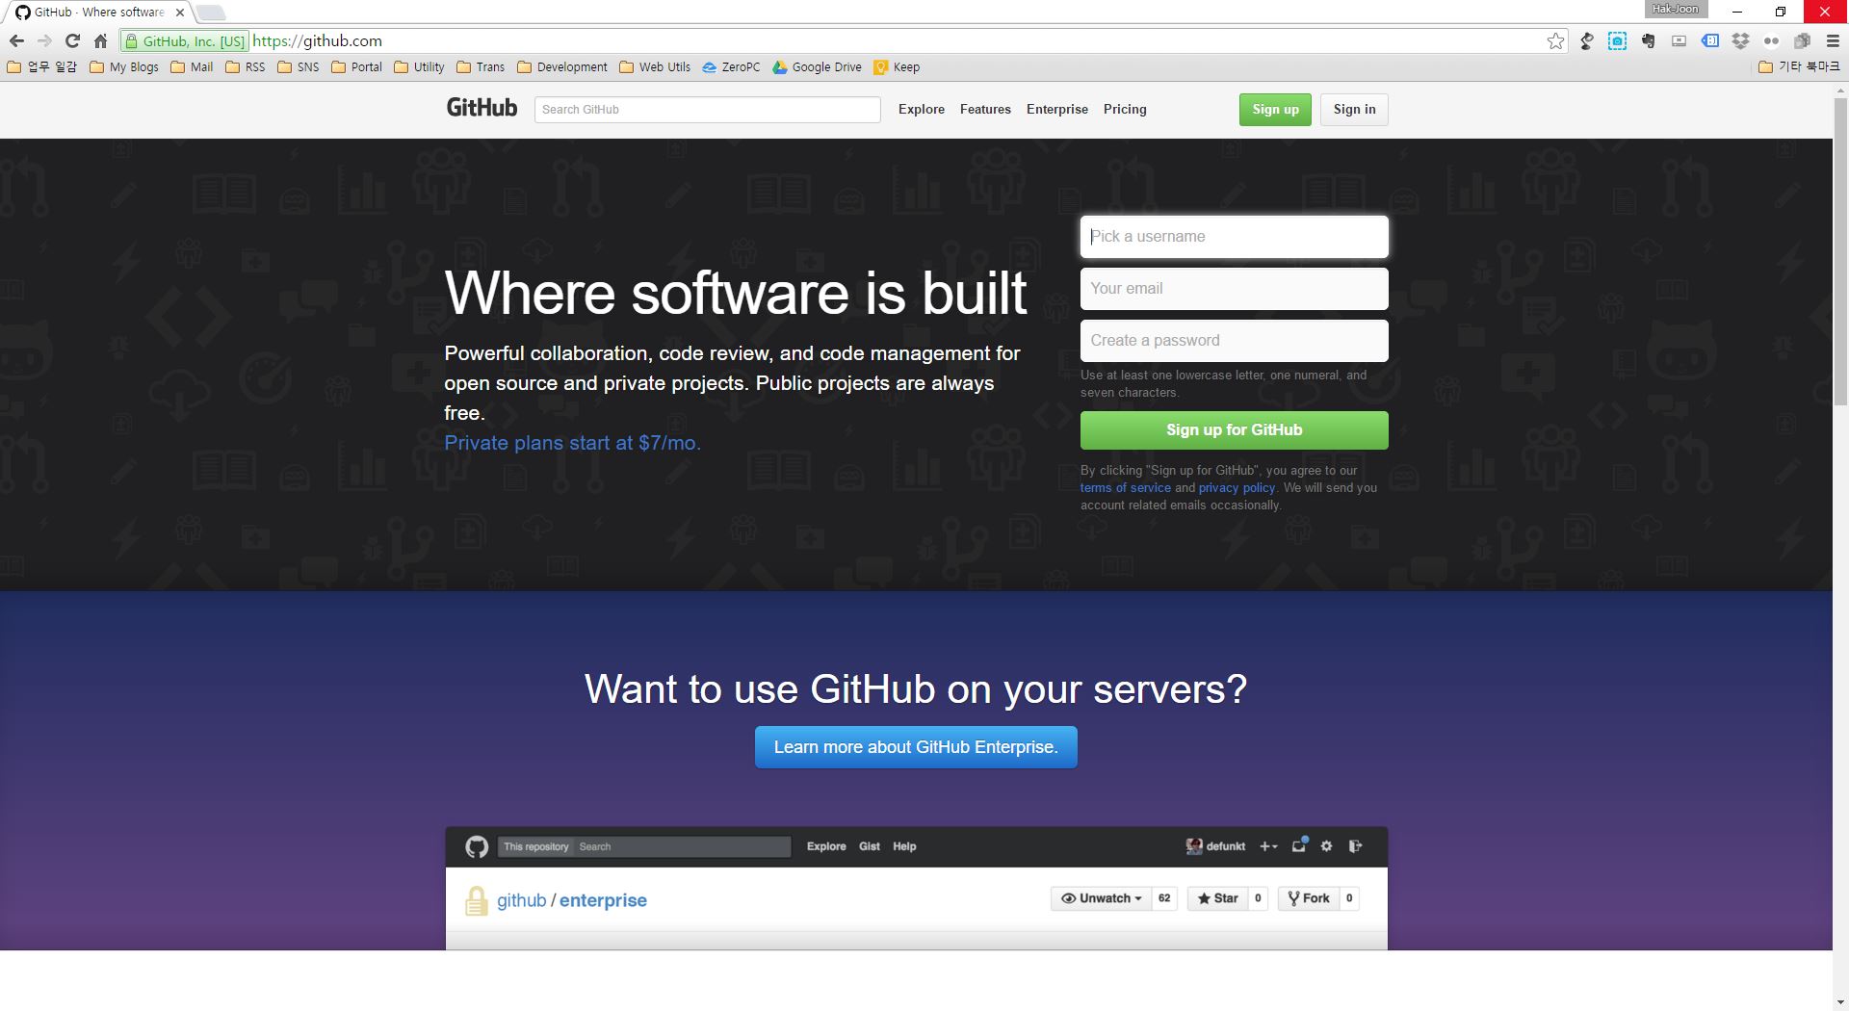Open the Portal bookmarks folder
The width and height of the screenshot is (1849, 1011).
click(x=356, y=66)
